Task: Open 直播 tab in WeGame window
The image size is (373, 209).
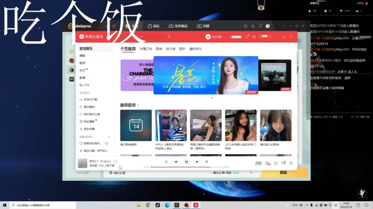Action: coord(203,26)
